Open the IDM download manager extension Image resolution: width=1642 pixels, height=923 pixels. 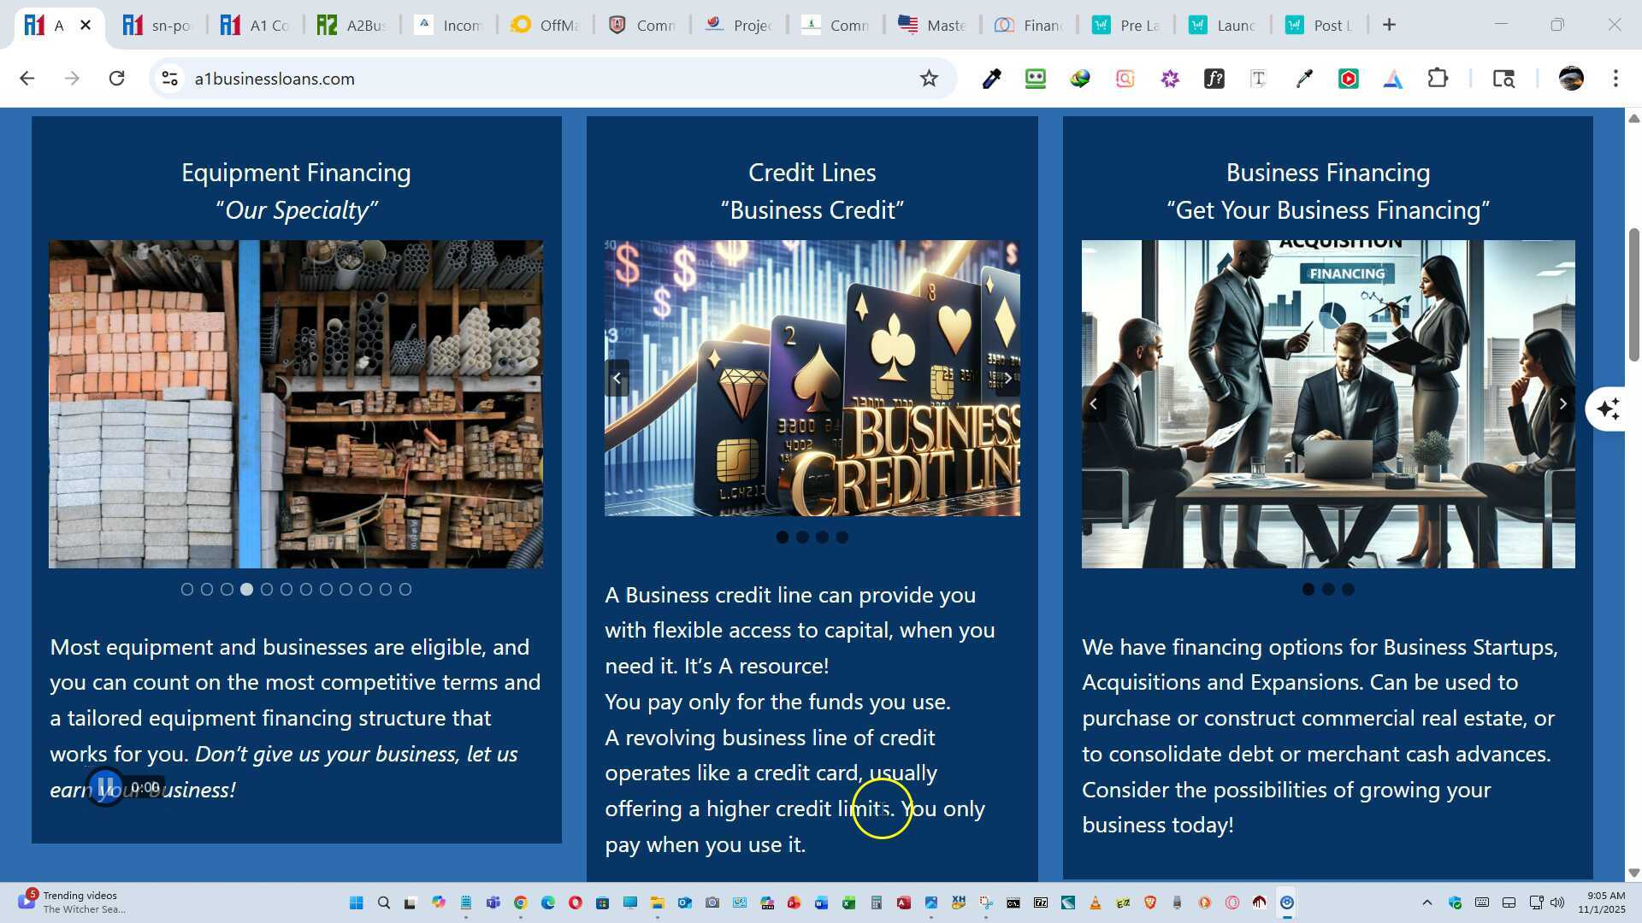tap(1079, 79)
